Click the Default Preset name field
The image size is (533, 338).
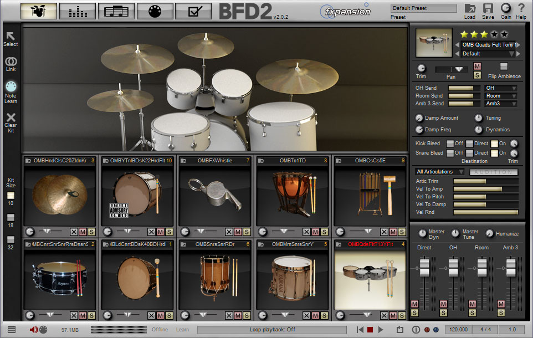click(423, 8)
